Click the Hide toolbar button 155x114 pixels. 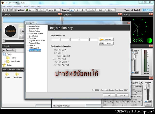coord(100,10)
